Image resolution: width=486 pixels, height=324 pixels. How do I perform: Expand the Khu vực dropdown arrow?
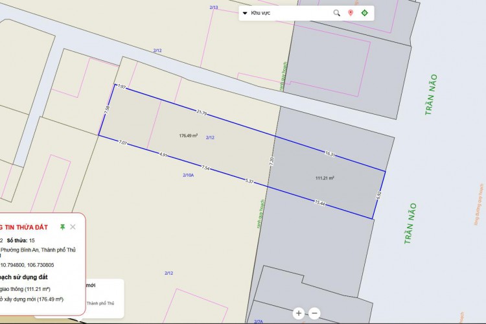(245, 13)
